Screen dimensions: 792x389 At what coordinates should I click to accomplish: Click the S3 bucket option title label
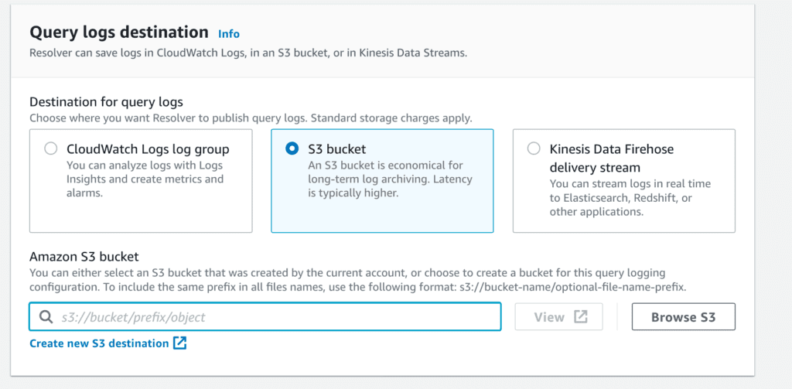337,149
